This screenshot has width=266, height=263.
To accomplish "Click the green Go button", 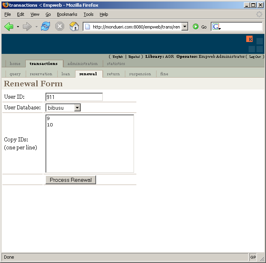I will 200,27.
